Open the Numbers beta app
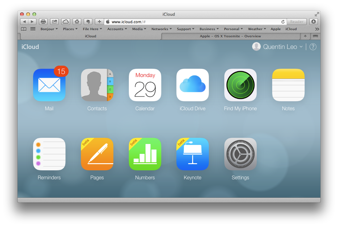 [145, 154]
